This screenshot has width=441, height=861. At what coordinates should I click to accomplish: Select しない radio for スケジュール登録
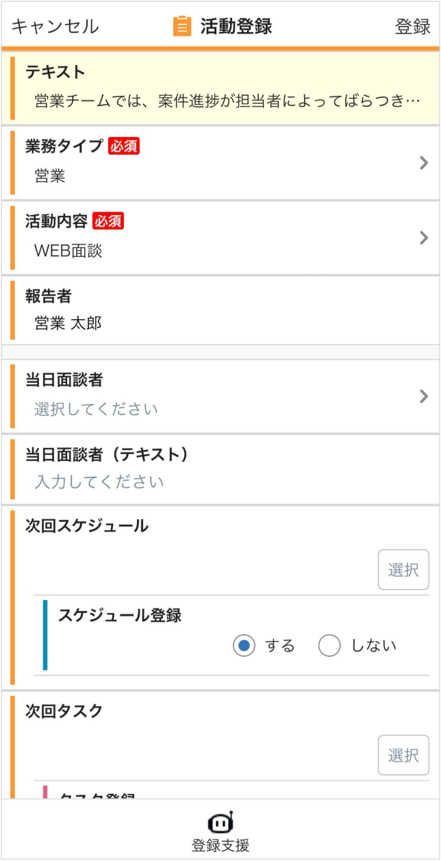click(x=329, y=645)
